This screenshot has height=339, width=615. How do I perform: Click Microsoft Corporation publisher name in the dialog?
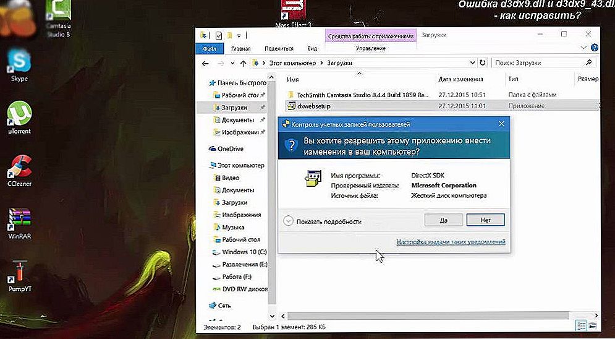tap(444, 185)
